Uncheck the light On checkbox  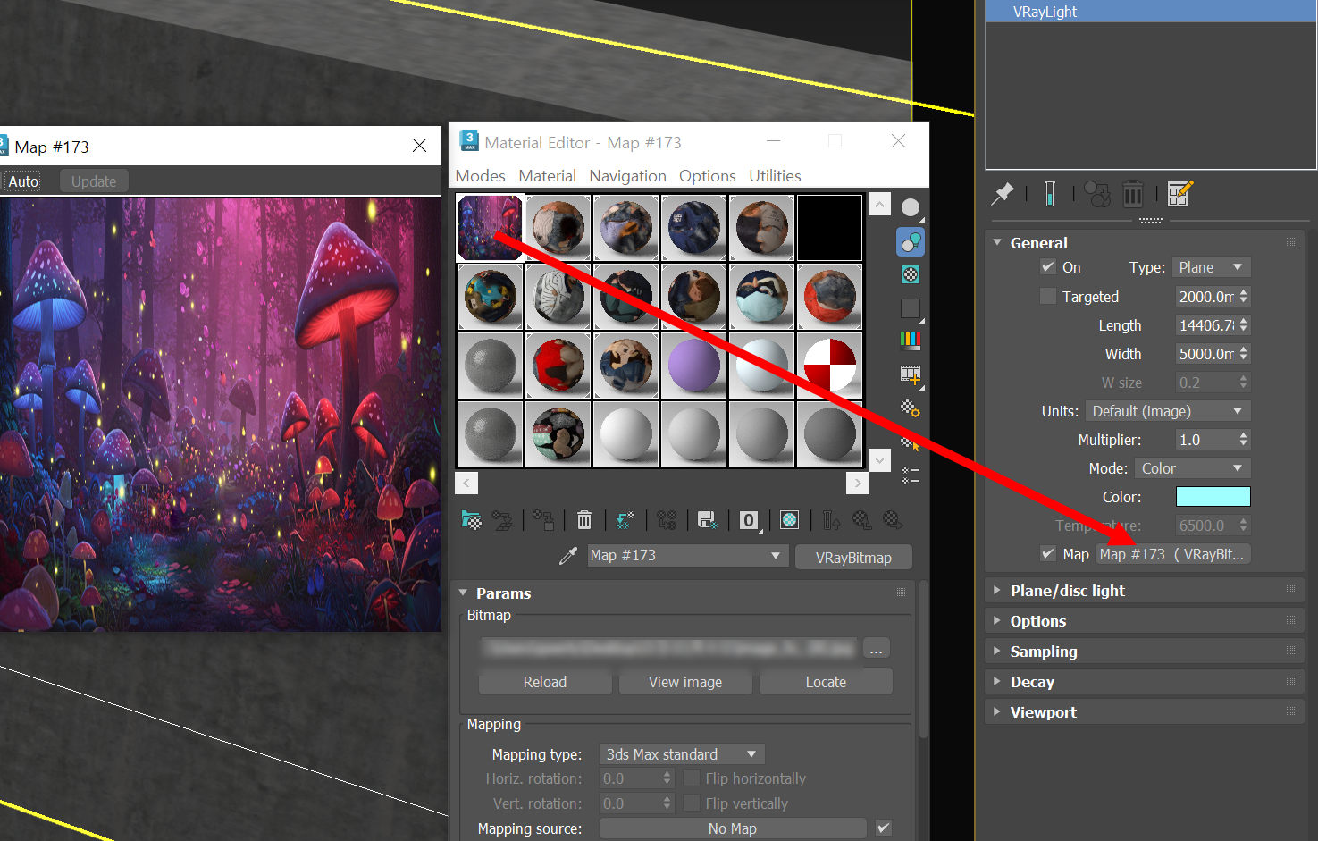1048,267
